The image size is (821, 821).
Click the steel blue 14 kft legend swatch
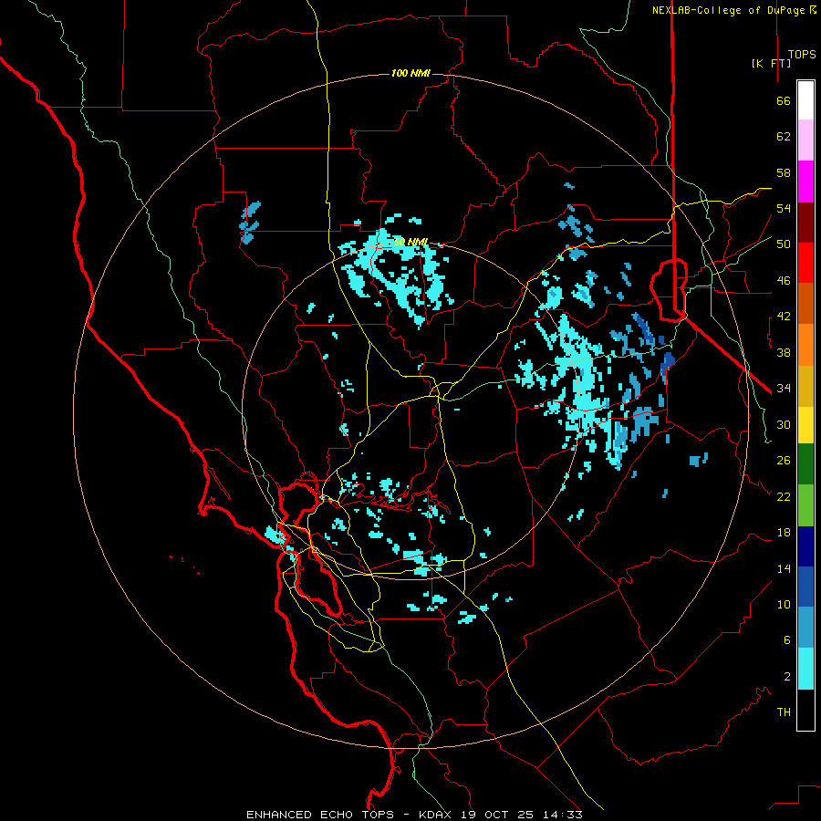coord(805,628)
